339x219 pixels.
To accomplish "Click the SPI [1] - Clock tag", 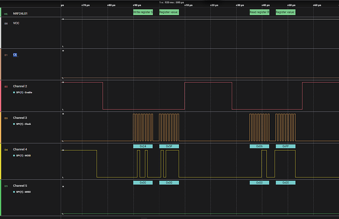I will 22,124.
